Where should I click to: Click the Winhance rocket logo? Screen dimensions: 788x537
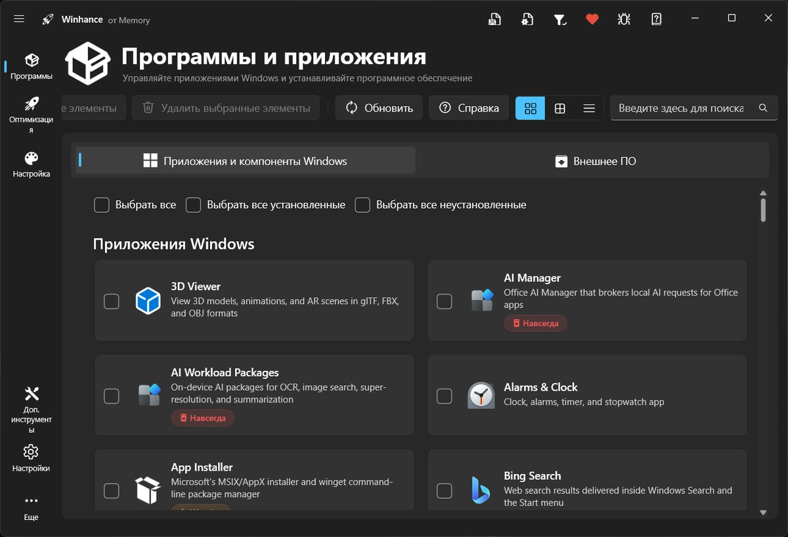pyautogui.click(x=47, y=20)
